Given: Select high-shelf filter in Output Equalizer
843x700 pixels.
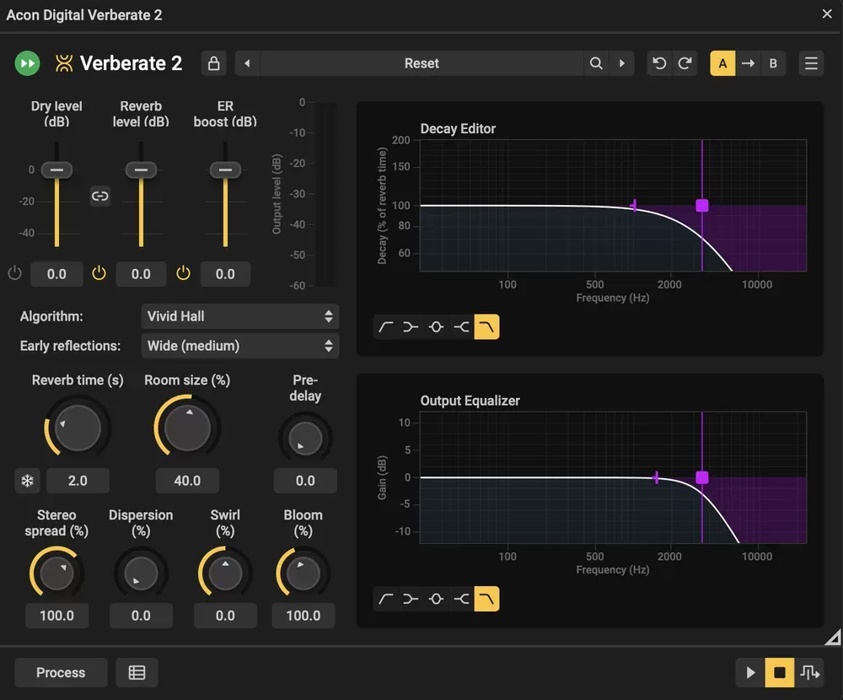Looking at the screenshot, I should (461, 599).
